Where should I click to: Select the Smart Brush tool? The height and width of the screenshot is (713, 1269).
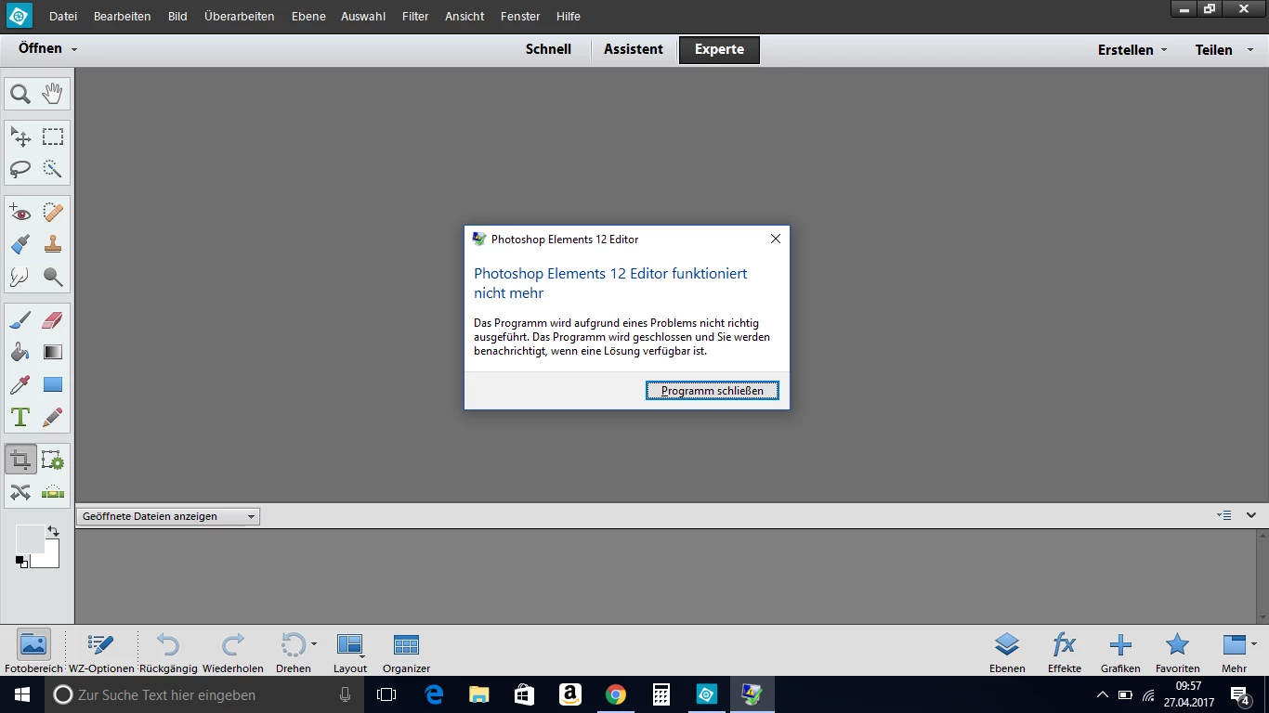pyautogui.click(x=20, y=244)
